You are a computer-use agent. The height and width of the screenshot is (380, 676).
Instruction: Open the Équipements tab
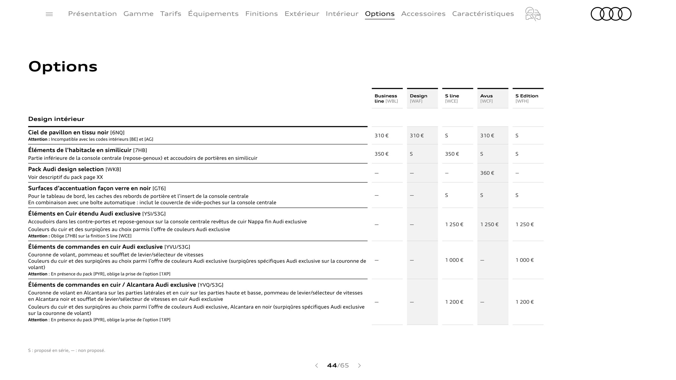(x=213, y=14)
